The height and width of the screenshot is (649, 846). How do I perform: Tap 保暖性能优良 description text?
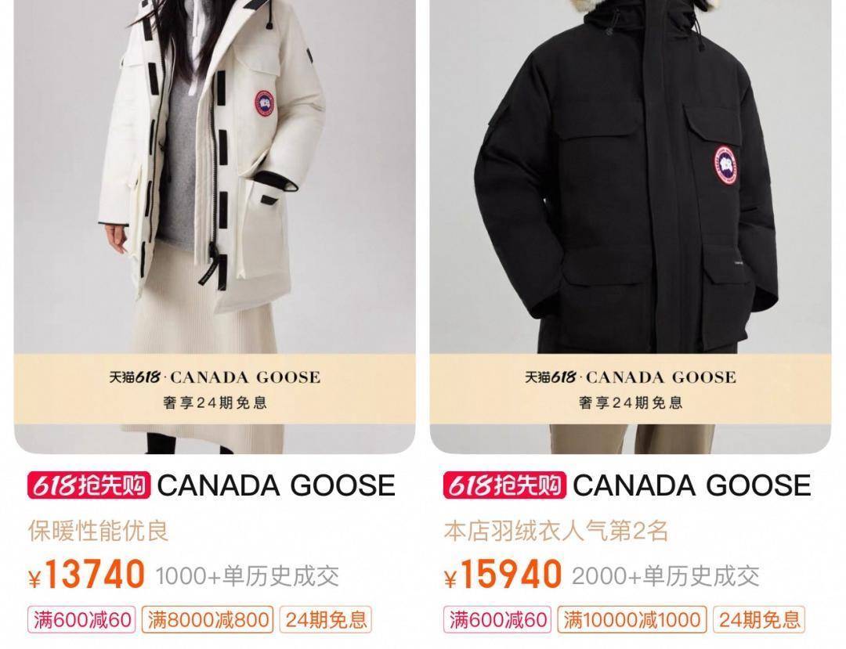point(98,531)
